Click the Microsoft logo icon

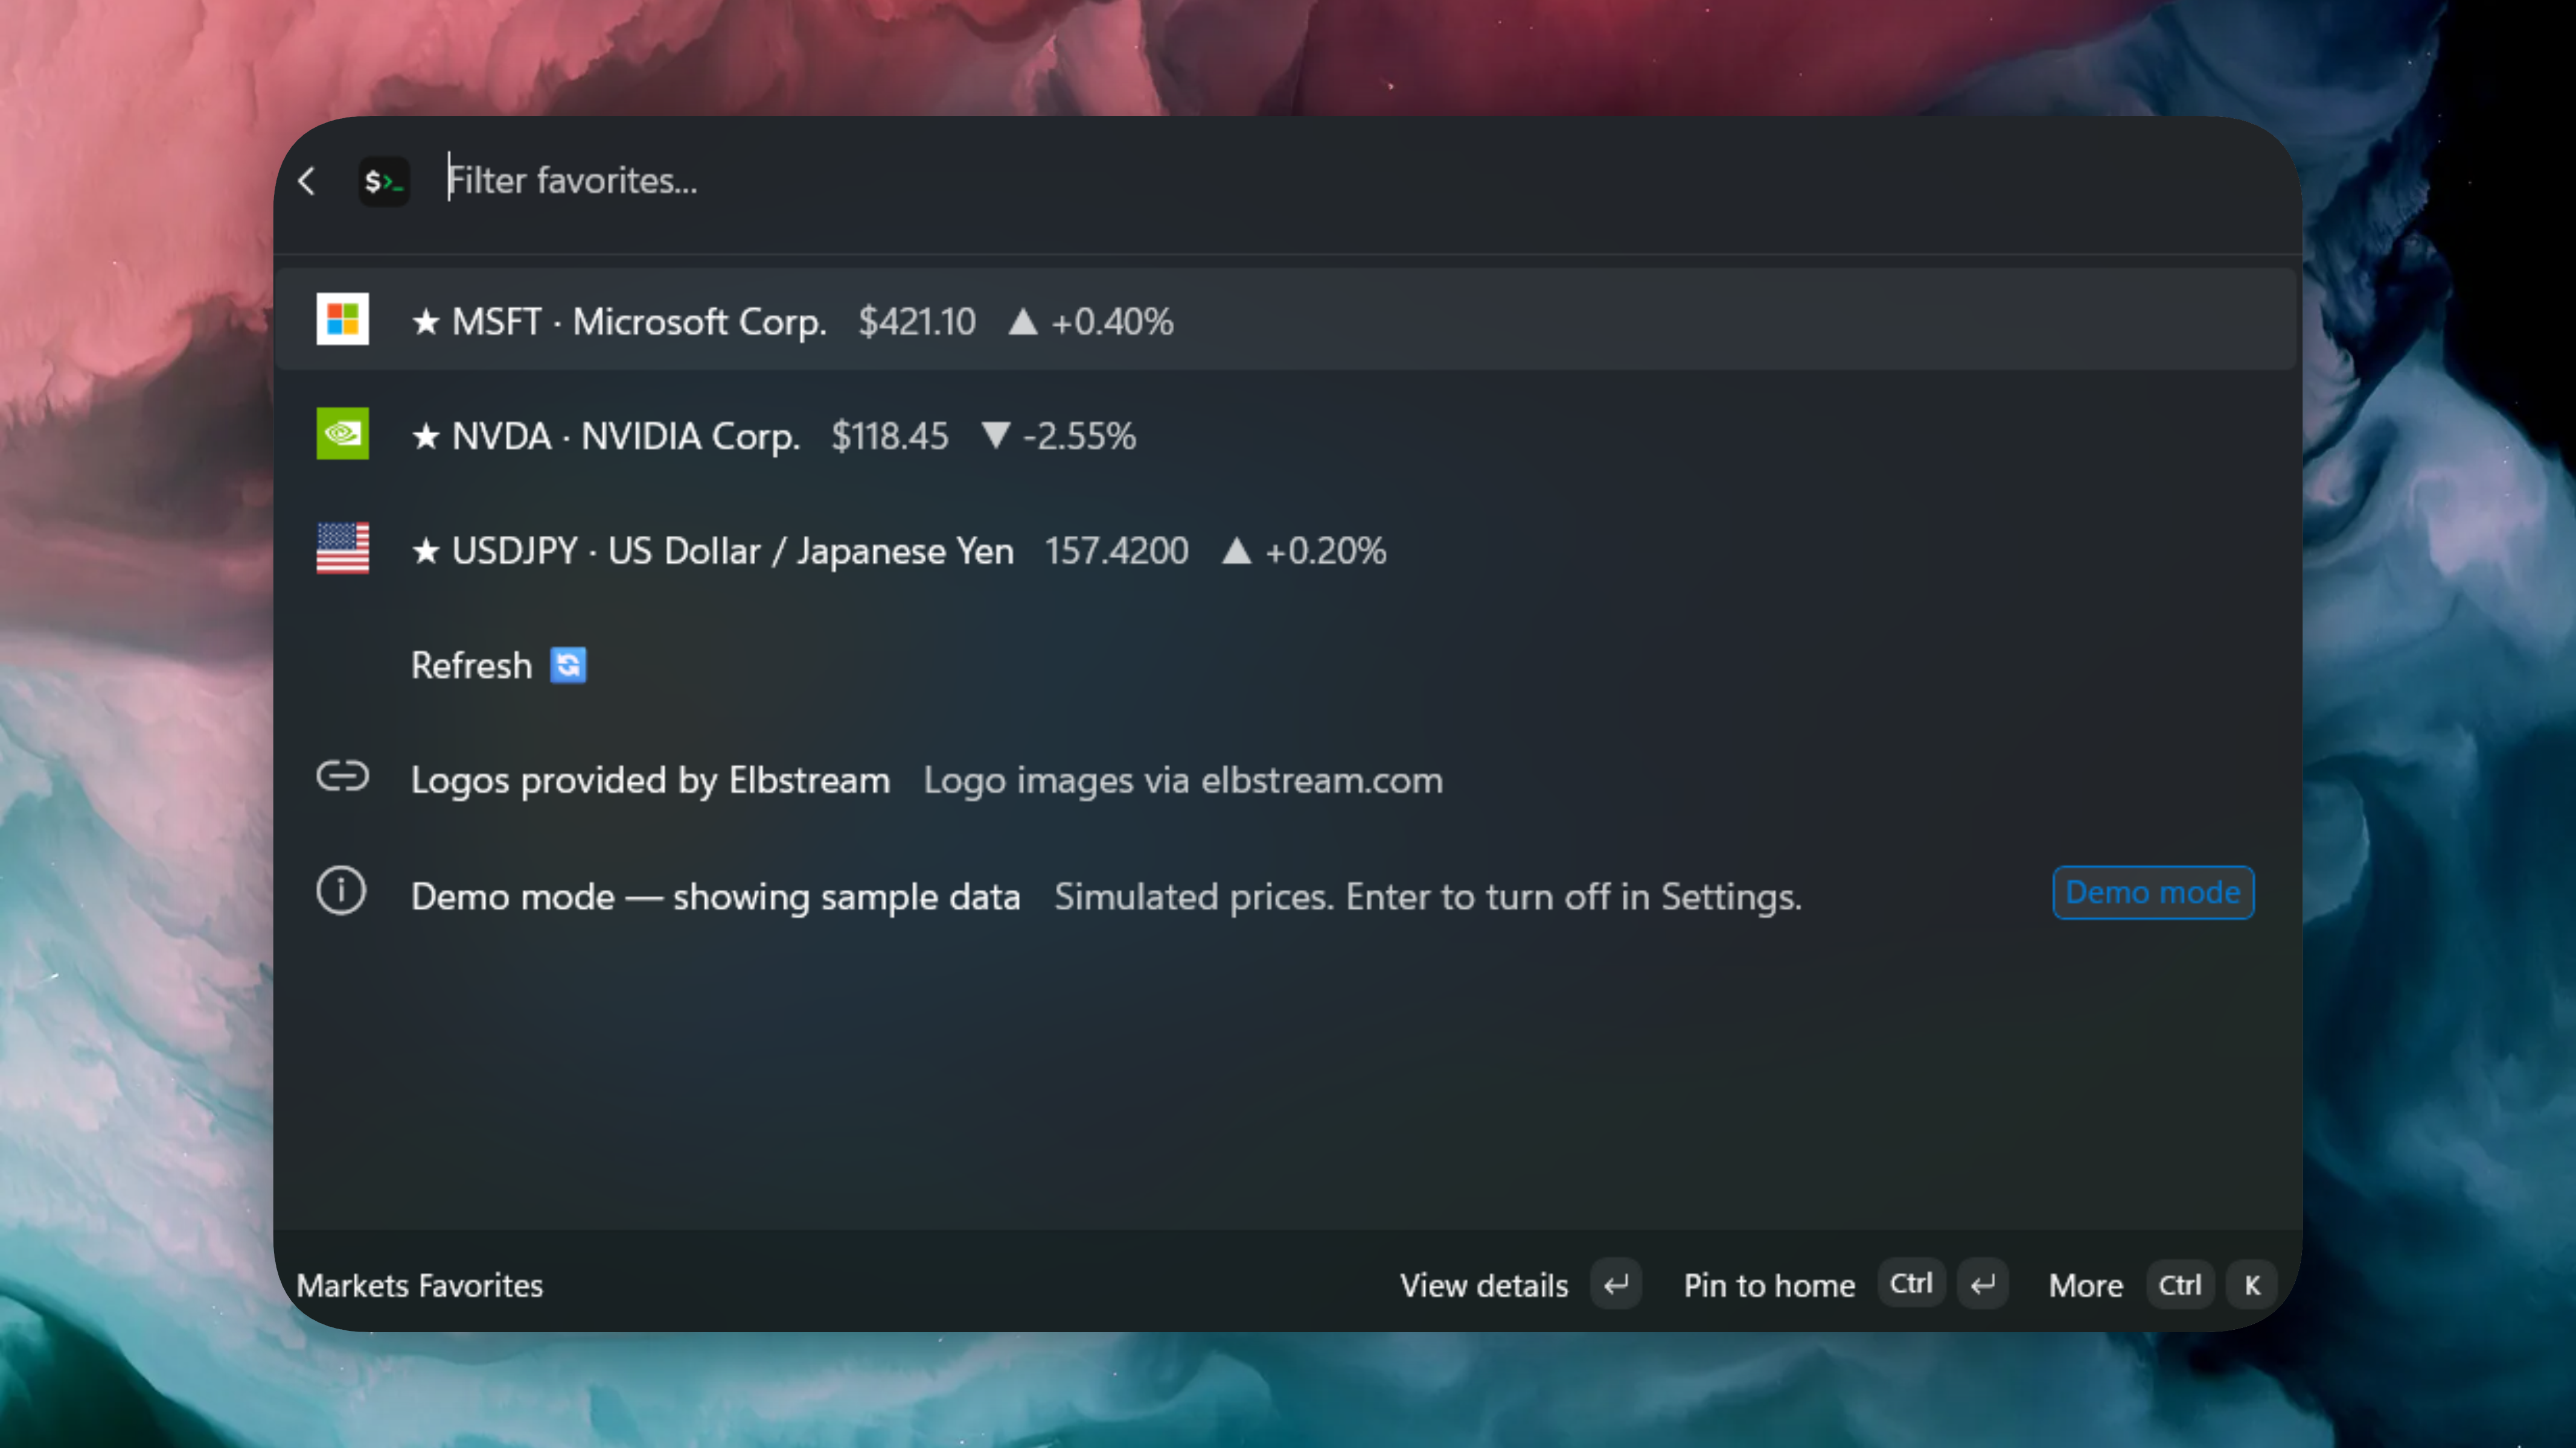(342, 319)
